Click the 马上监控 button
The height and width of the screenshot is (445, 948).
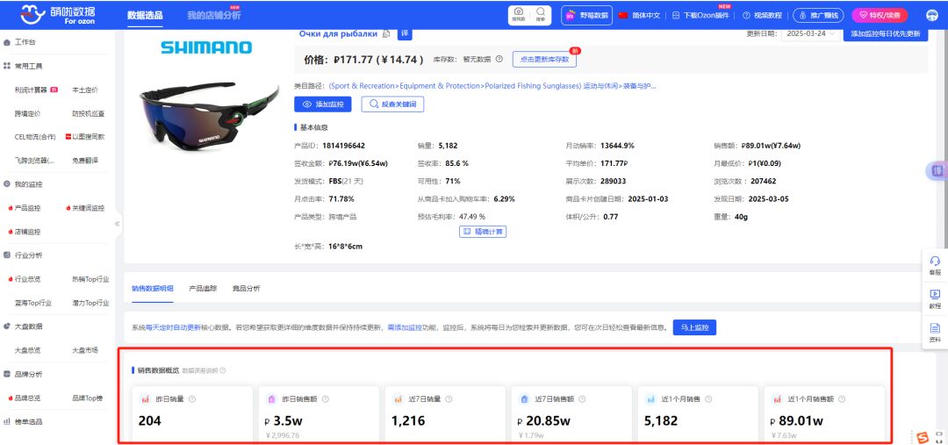(694, 327)
